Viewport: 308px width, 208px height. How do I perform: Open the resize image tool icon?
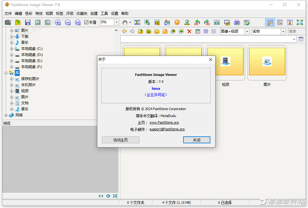coord(147,23)
